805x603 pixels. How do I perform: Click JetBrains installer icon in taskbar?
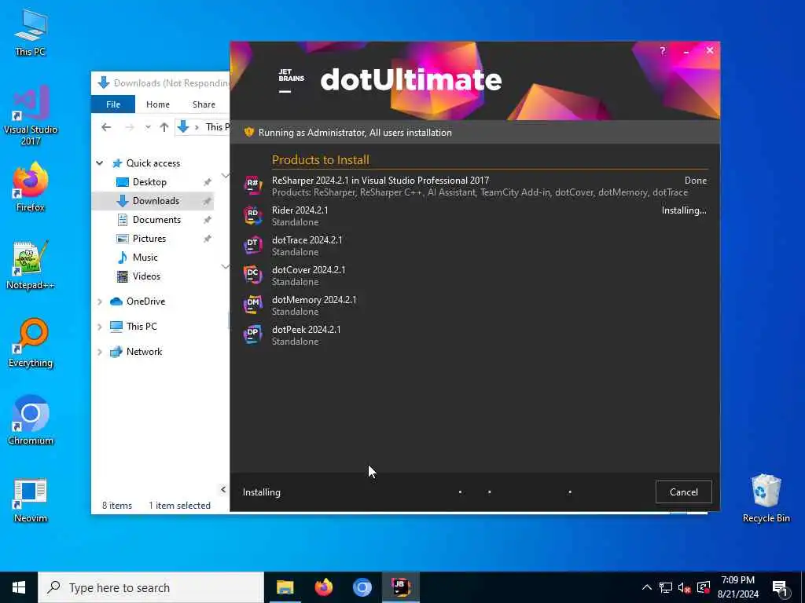(x=401, y=587)
